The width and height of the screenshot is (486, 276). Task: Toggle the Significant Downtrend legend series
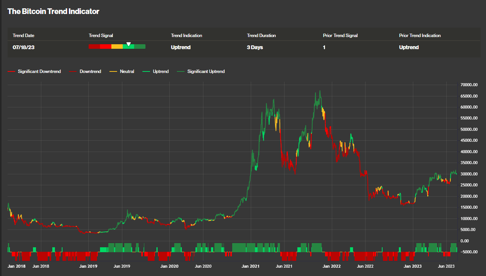pos(34,71)
